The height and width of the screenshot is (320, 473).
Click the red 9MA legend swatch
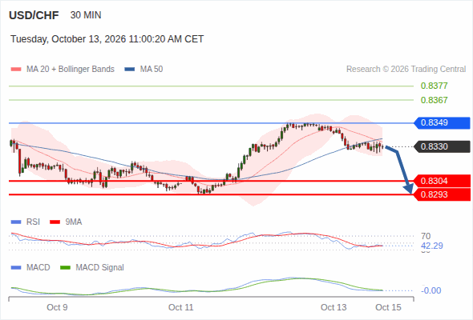click(x=55, y=222)
